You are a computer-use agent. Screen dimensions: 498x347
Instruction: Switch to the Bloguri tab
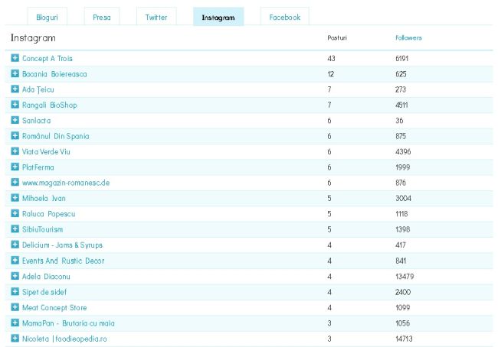(x=48, y=17)
